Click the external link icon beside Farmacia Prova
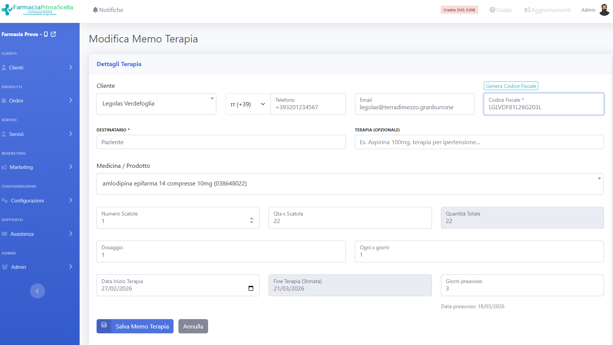 point(53,34)
